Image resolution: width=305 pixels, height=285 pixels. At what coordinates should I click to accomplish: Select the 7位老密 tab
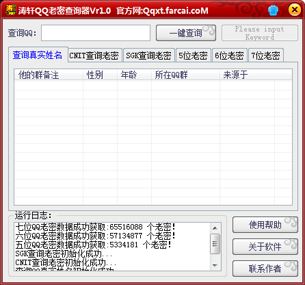[x=266, y=55]
